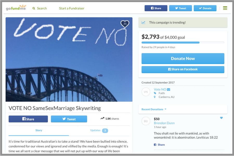Click the search magnifier icon
The width and height of the screenshot is (234, 156).
[34, 8]
